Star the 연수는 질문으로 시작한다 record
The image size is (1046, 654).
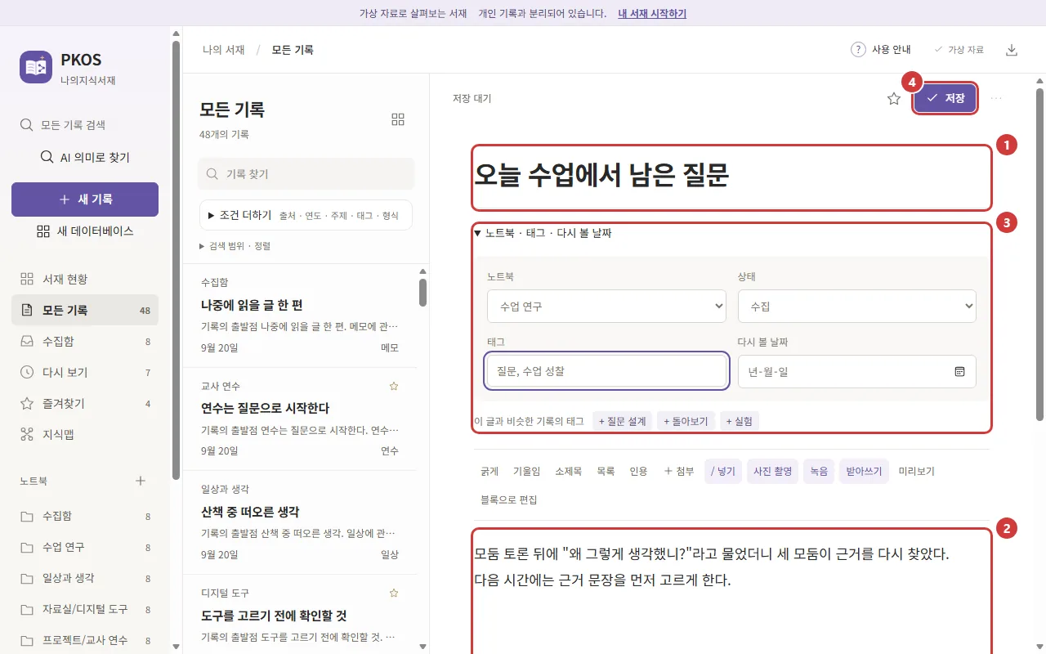[394, 386]
